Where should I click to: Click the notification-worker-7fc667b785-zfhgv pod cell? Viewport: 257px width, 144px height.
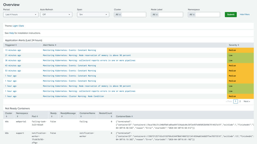(39, 138)
